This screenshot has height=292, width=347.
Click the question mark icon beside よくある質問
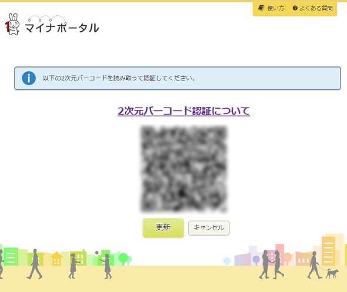click(295, 8)
